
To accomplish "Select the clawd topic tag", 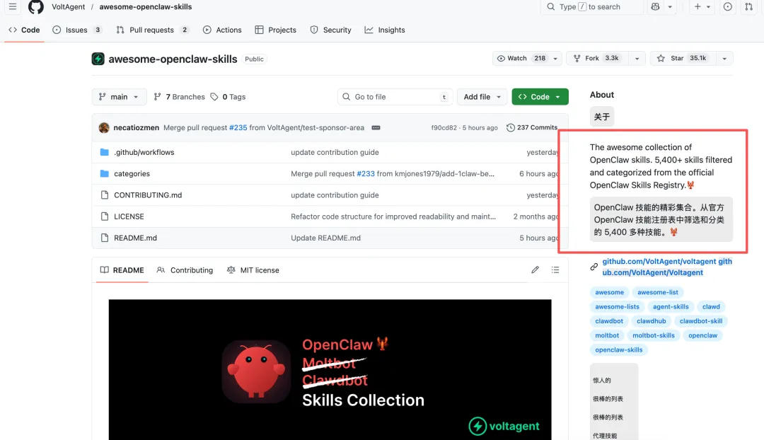I will coord(711,307).
